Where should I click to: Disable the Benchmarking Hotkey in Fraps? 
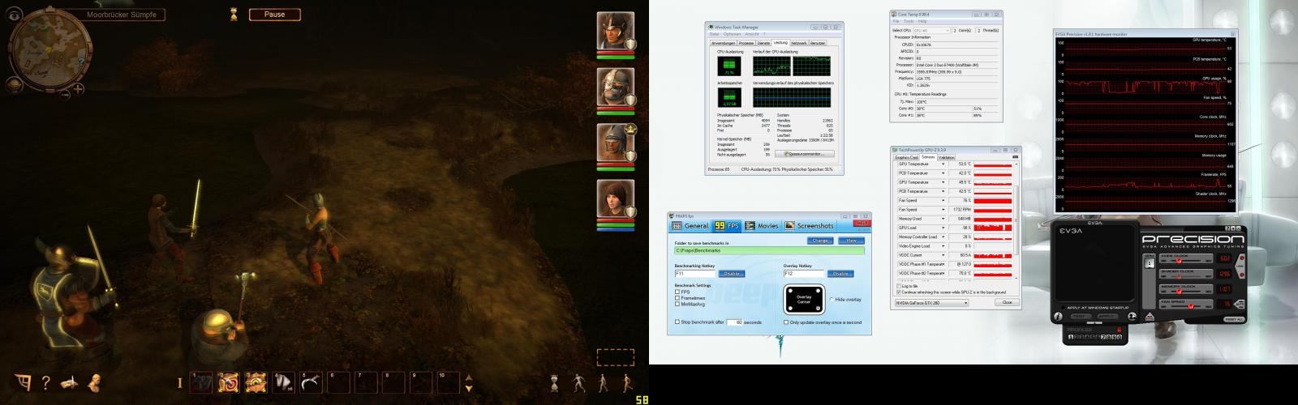(x=732, y=274)
